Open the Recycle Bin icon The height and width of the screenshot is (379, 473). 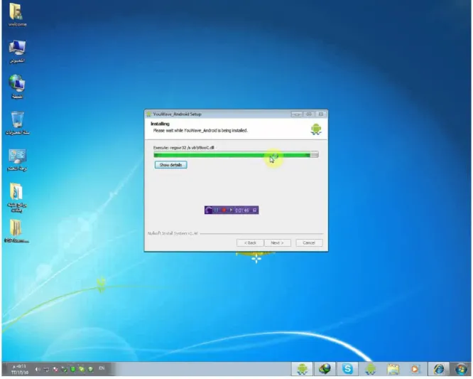click(17, 119)
